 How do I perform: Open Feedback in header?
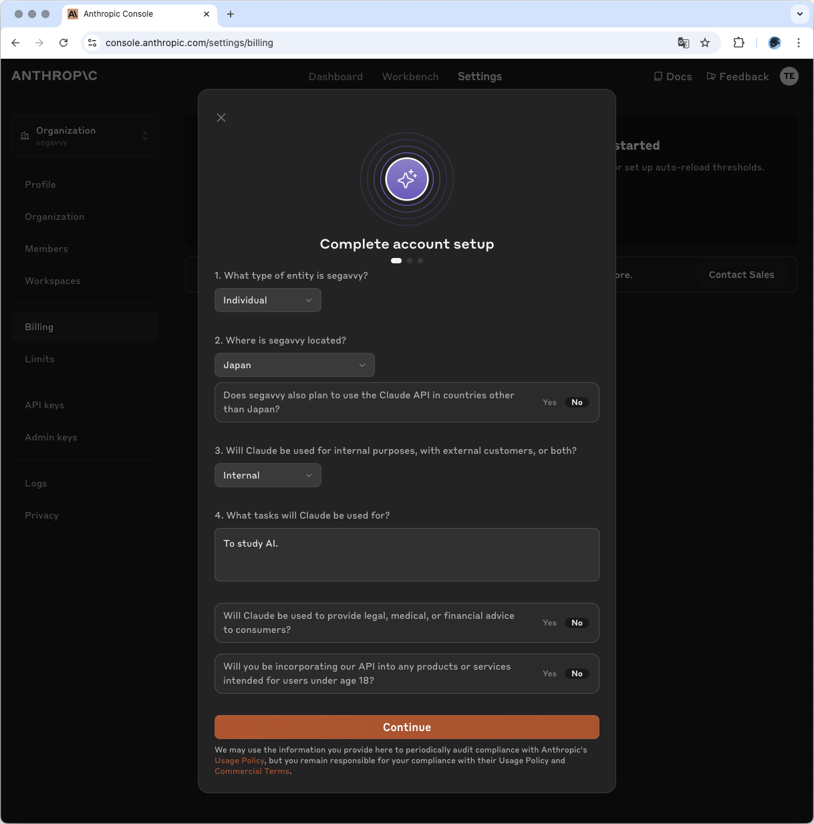click(x=738, y=76)
